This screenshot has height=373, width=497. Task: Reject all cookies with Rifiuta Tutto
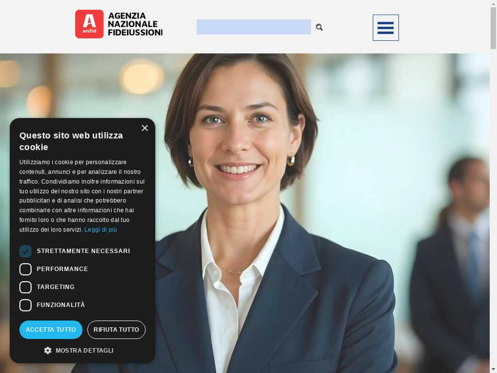coord(116,330)
